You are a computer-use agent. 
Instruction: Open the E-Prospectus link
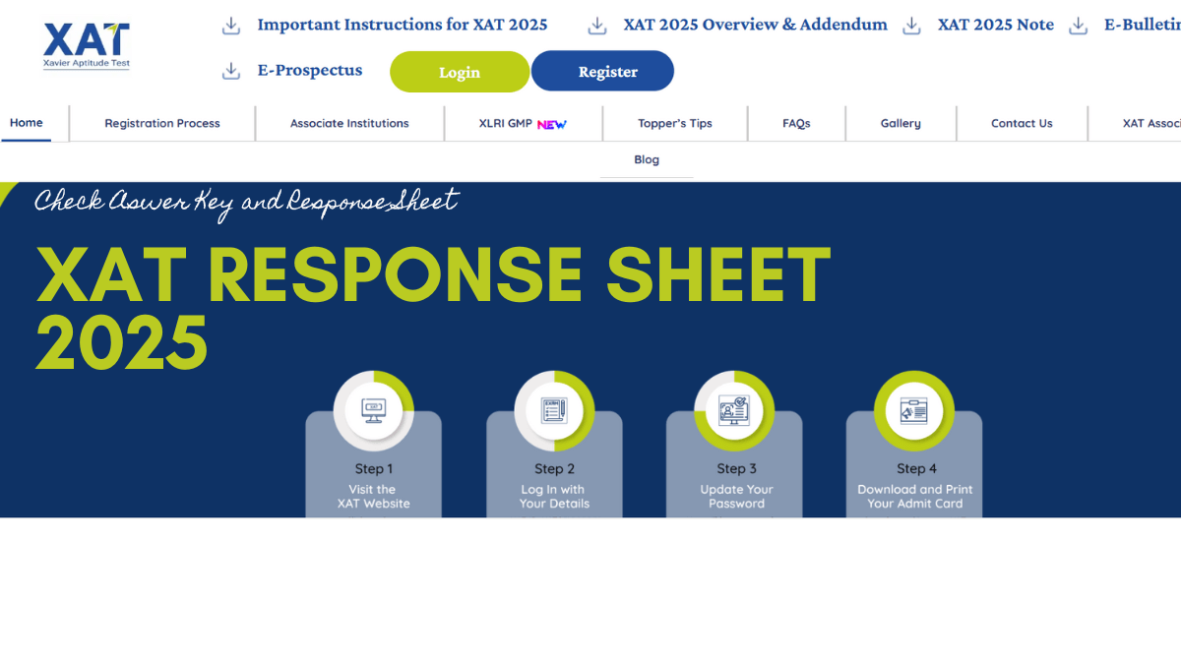(310, 70)
